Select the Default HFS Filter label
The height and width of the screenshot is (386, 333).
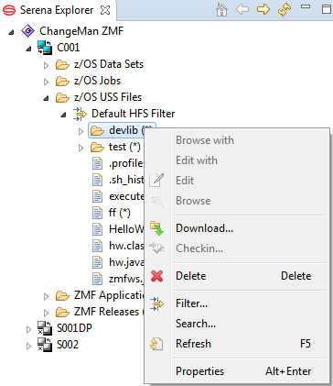[134, 114]
